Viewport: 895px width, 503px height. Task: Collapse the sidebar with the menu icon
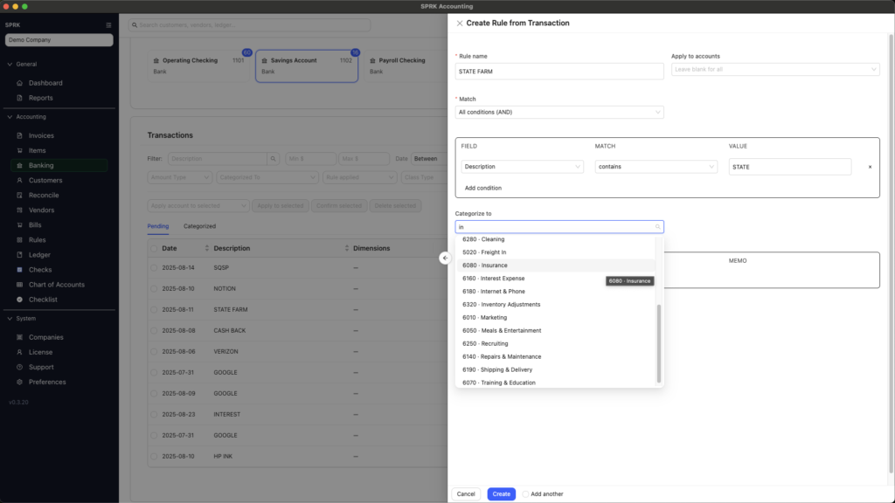click(x=108, y=25)
